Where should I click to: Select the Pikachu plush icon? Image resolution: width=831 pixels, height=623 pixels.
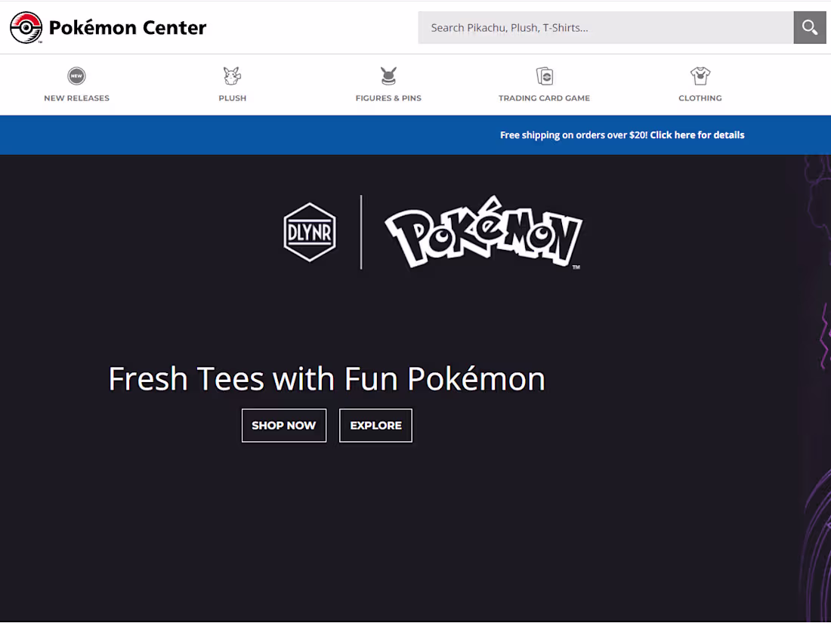(232, 76)
